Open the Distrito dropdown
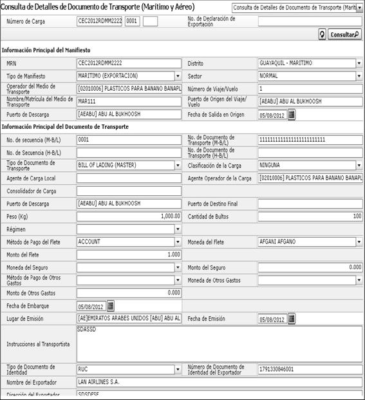This screenshot has height=400, width=365. pos(359,63)
